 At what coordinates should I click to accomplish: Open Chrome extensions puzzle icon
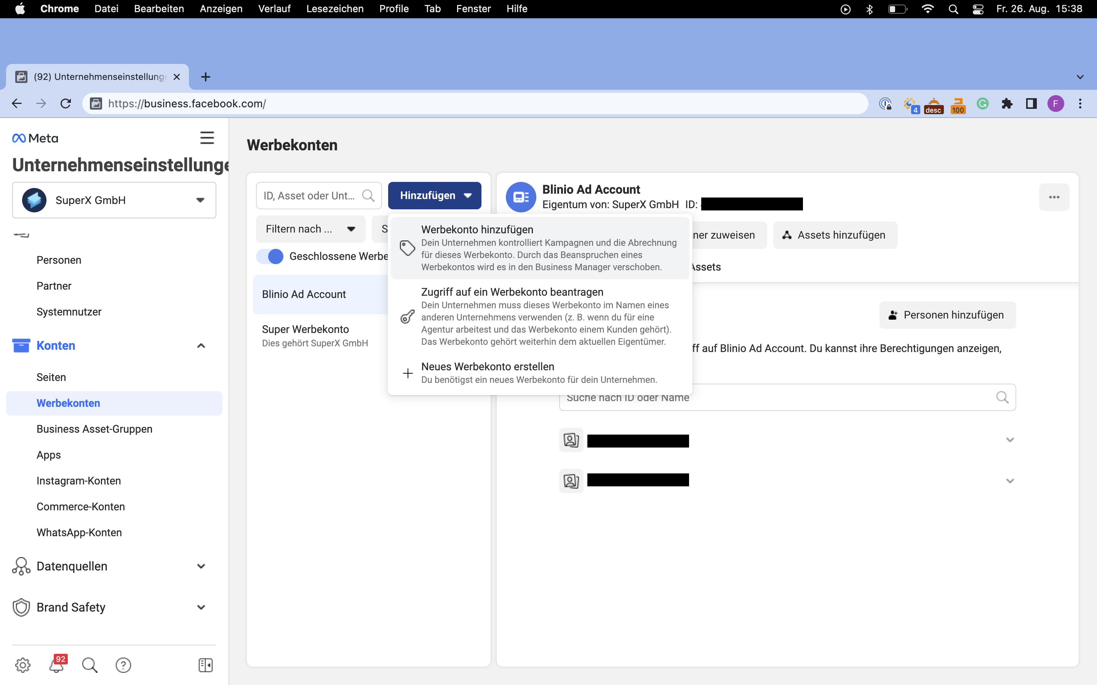point(1007,104)
